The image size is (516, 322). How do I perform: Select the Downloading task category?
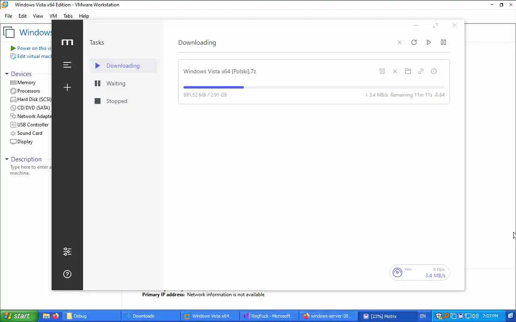click(x=123, y=66)
